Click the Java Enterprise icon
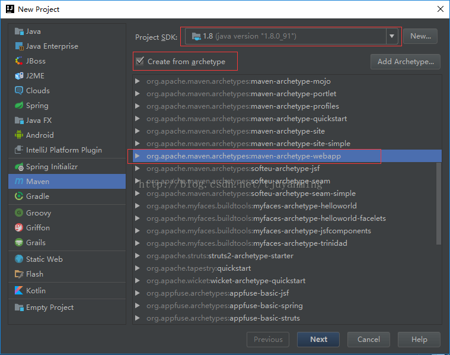The height and width of the screenshot is (355, 450). [19, 46]
